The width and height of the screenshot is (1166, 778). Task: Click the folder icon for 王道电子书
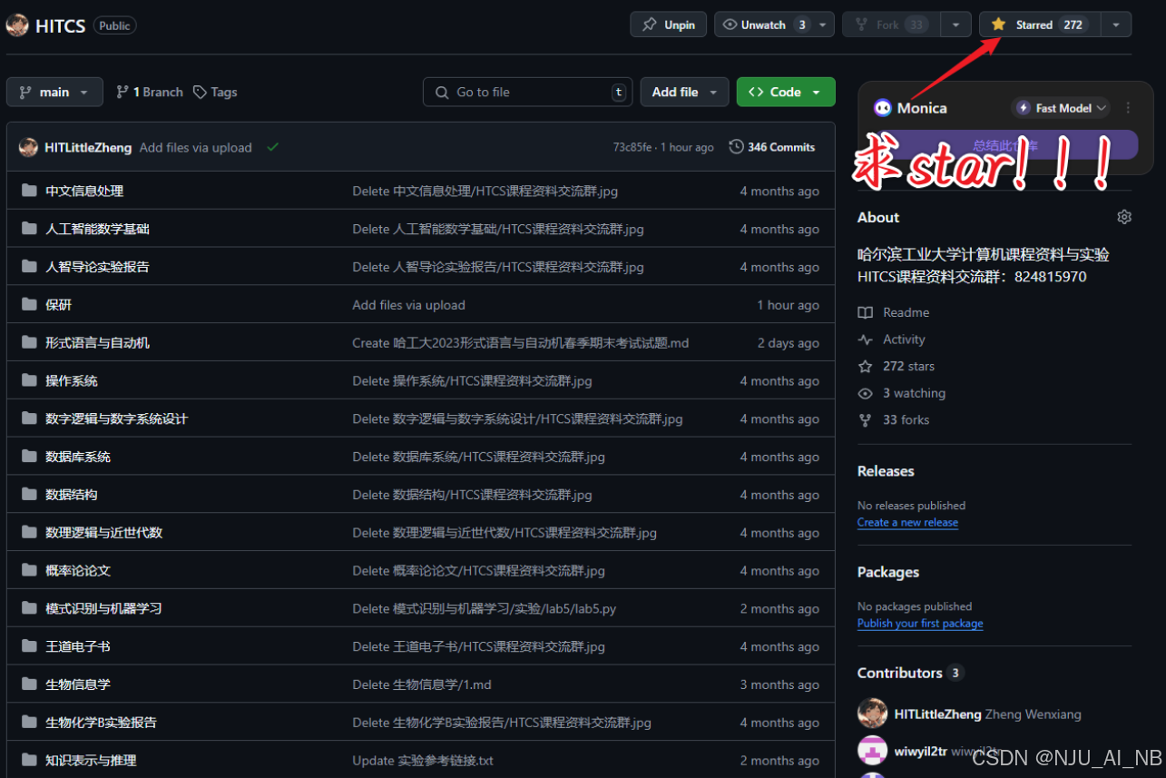pos(29,646)
